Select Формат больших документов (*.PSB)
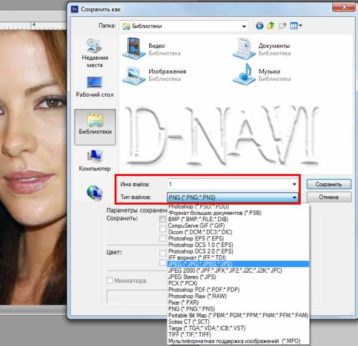This screenshot has width=358, height=346. [238, 213]
